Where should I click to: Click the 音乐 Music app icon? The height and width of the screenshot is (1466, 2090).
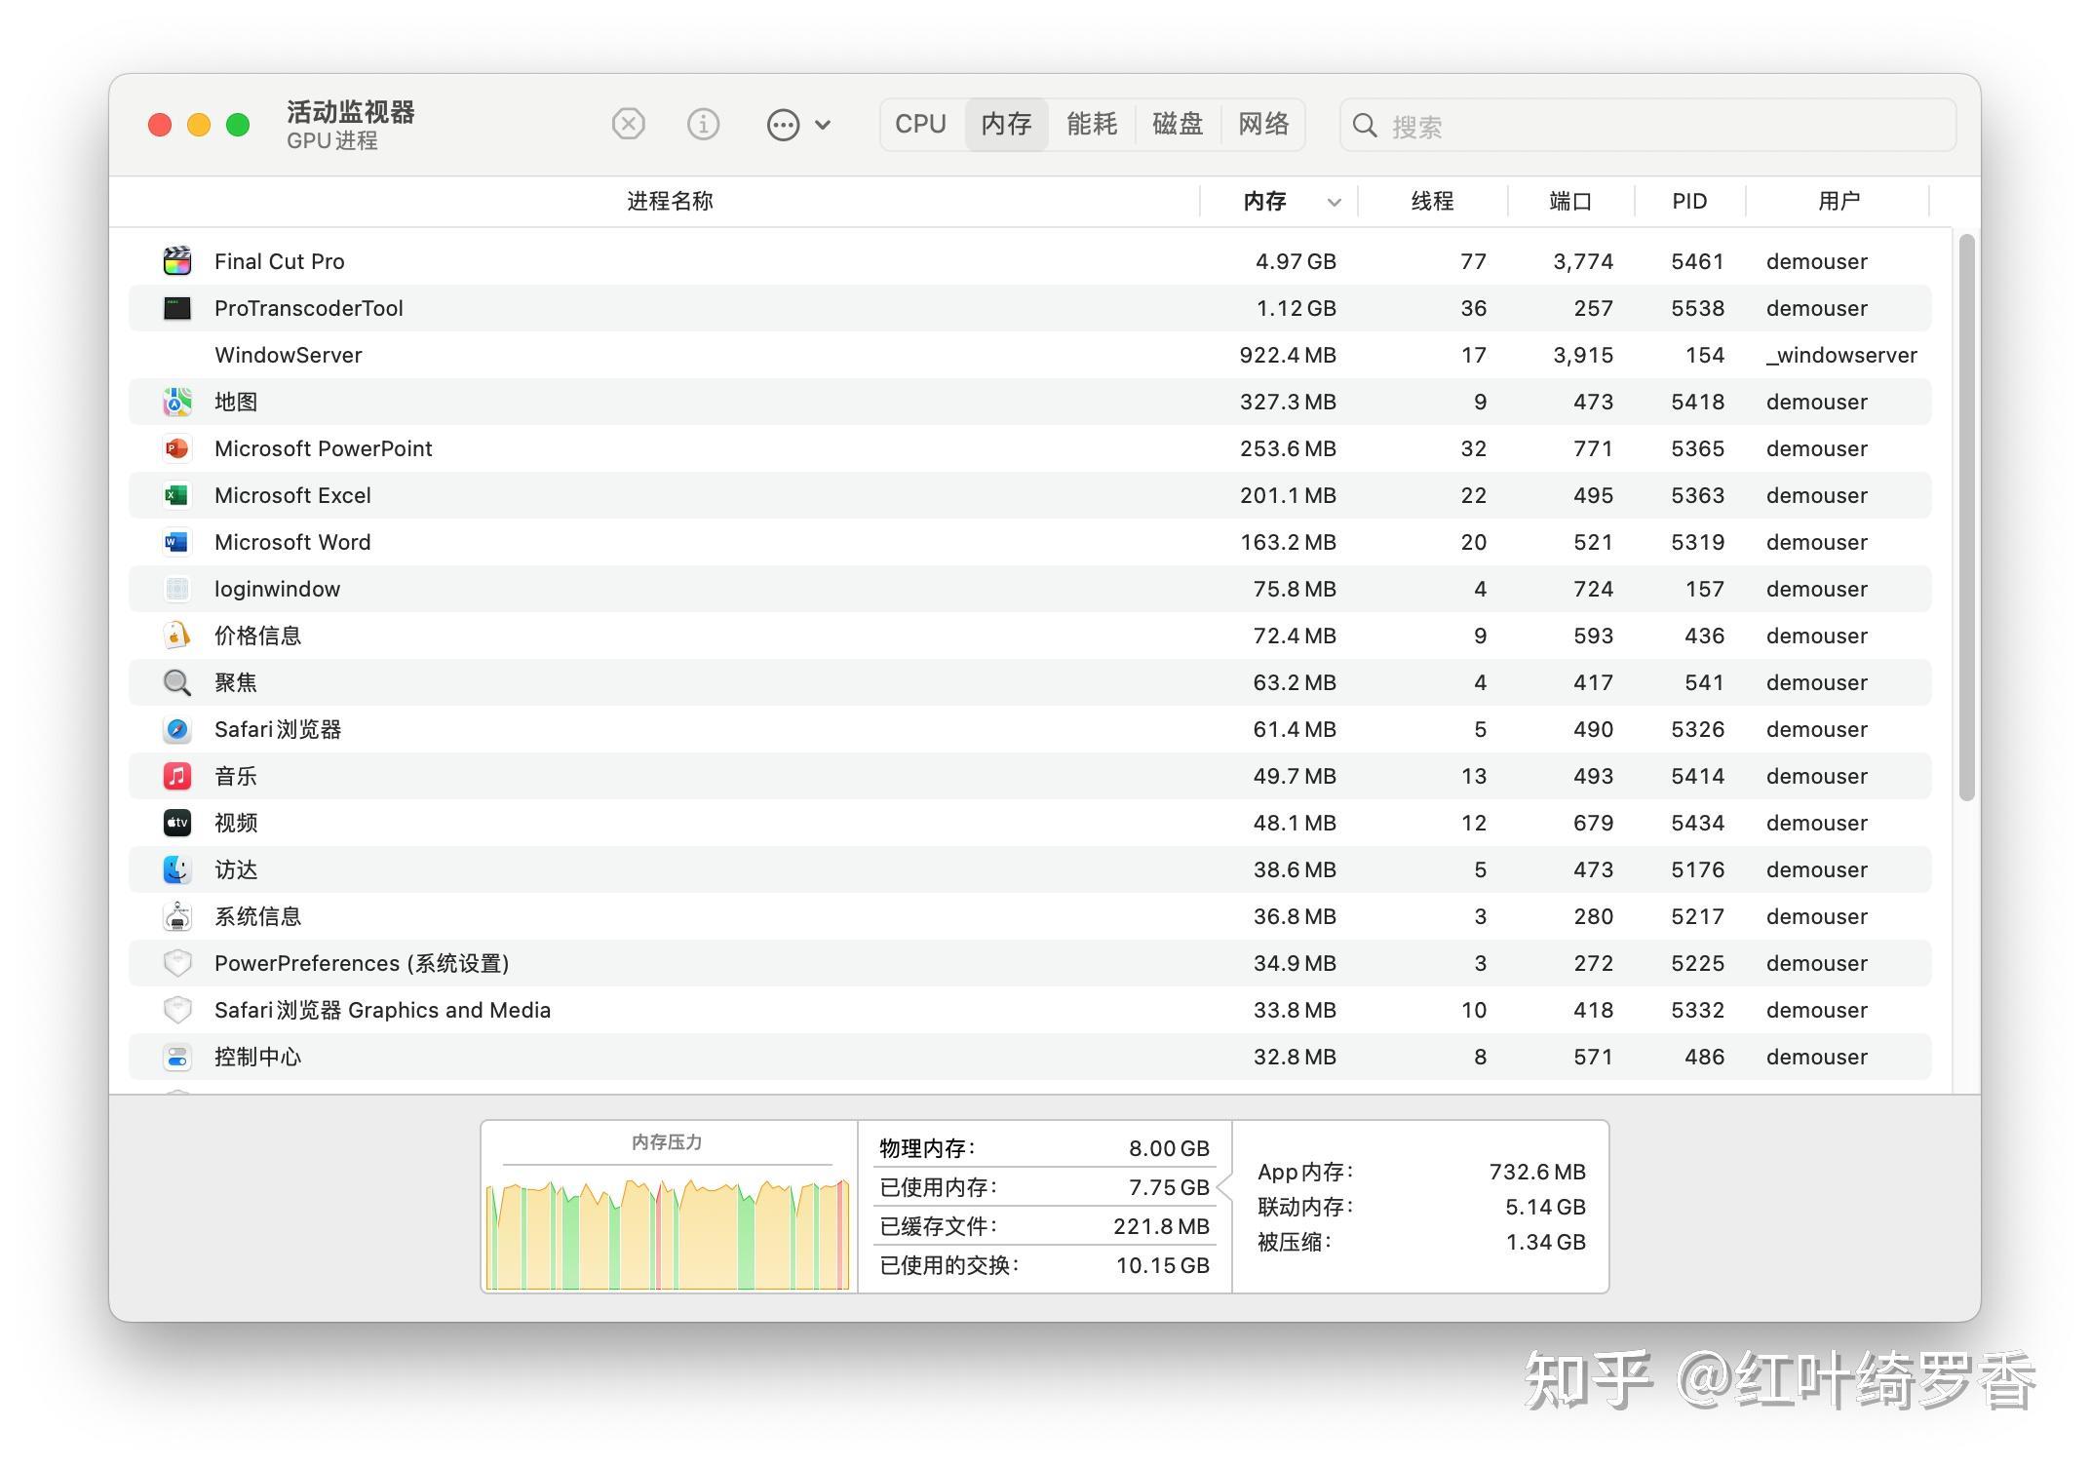176,775
